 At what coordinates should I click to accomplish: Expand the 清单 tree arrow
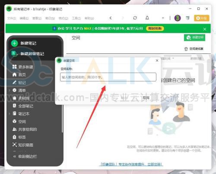10,90
